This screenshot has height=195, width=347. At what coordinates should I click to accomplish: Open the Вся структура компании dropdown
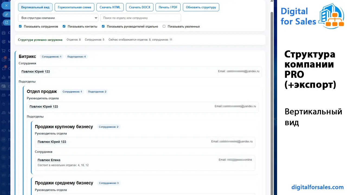58,18
